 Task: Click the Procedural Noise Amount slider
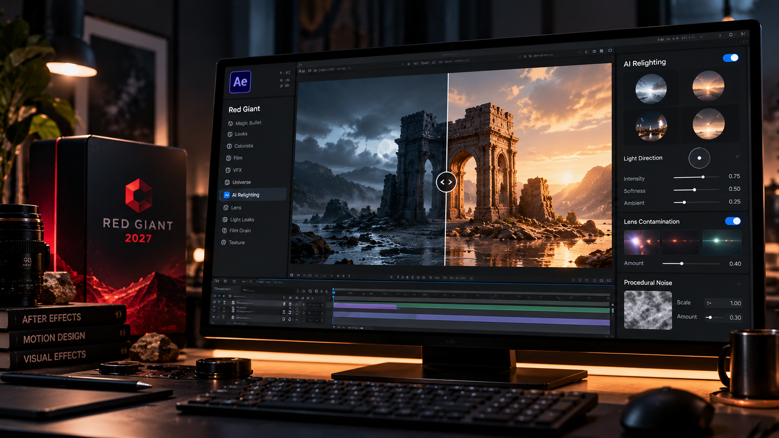coord(714,317)
